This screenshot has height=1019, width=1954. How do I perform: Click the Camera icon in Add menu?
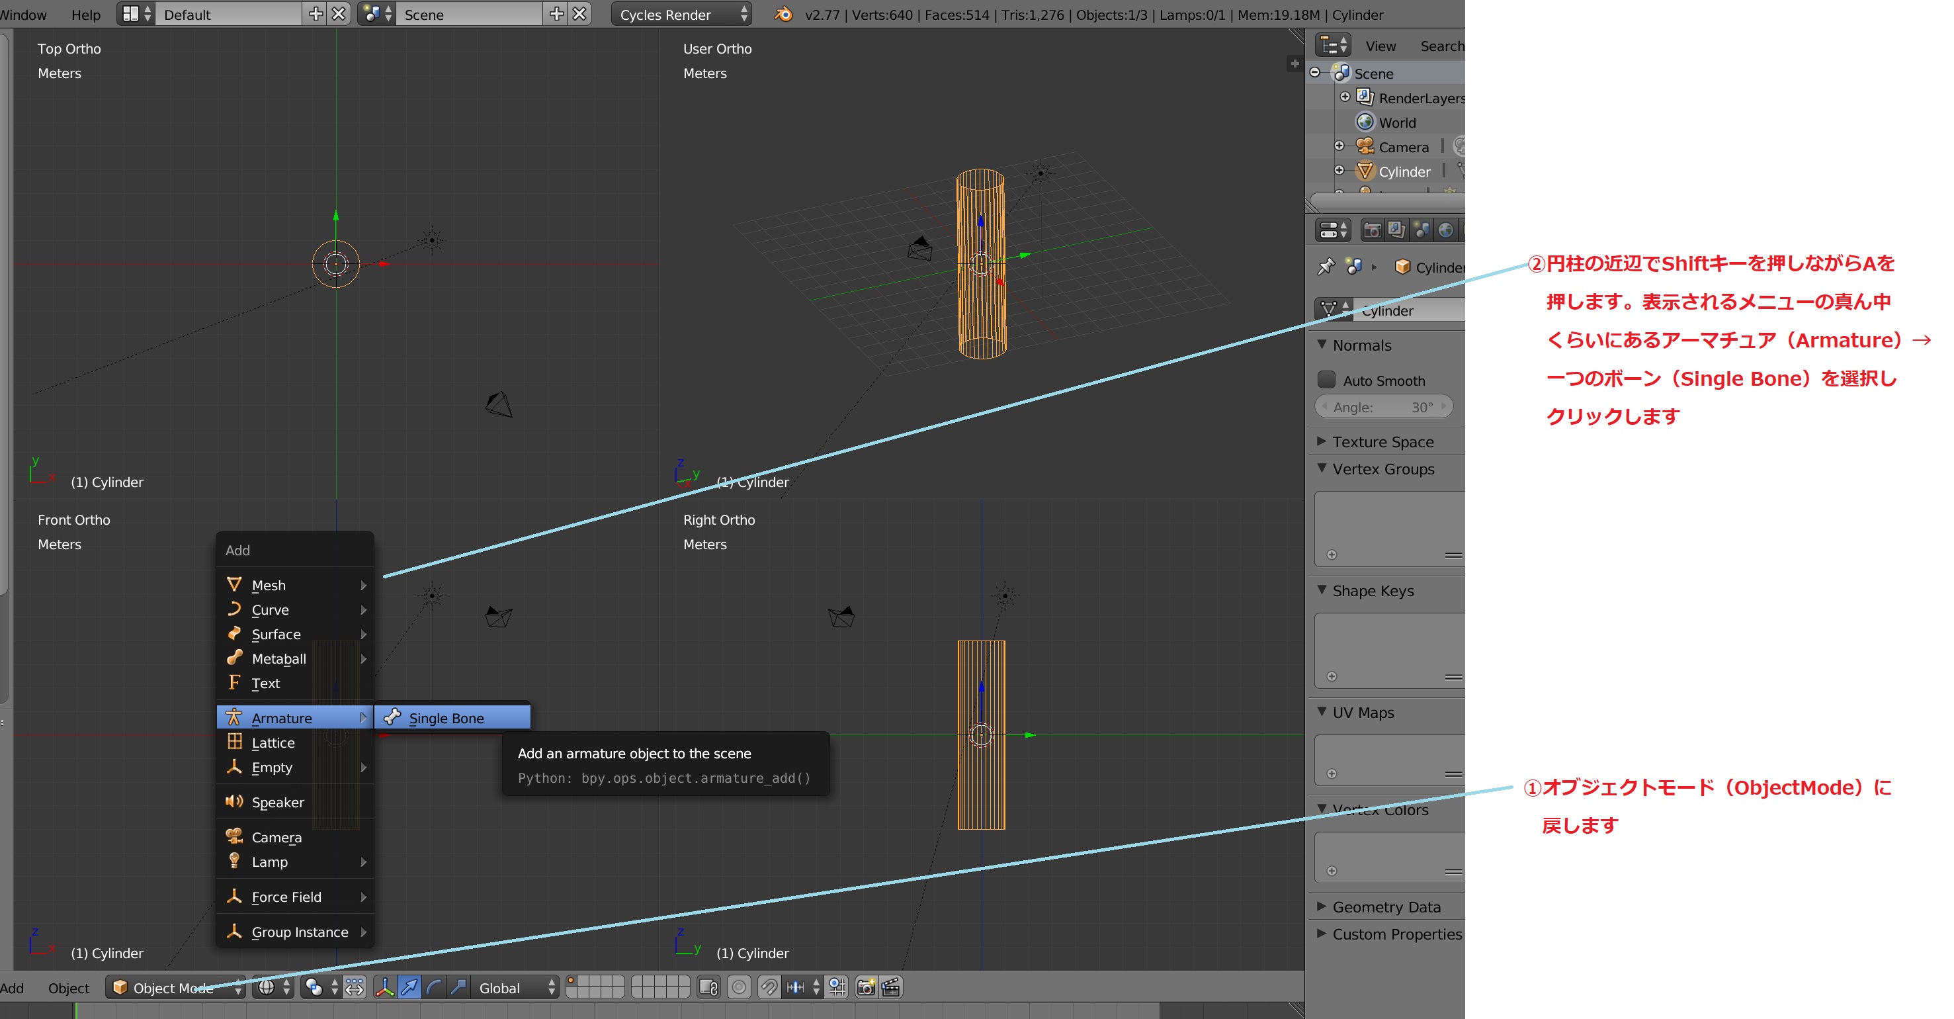[234, 836]
